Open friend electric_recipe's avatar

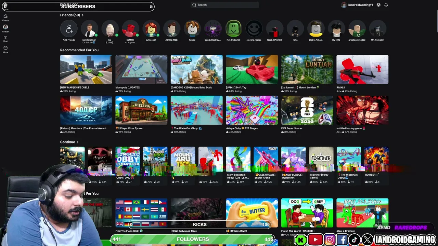[254, 29]
